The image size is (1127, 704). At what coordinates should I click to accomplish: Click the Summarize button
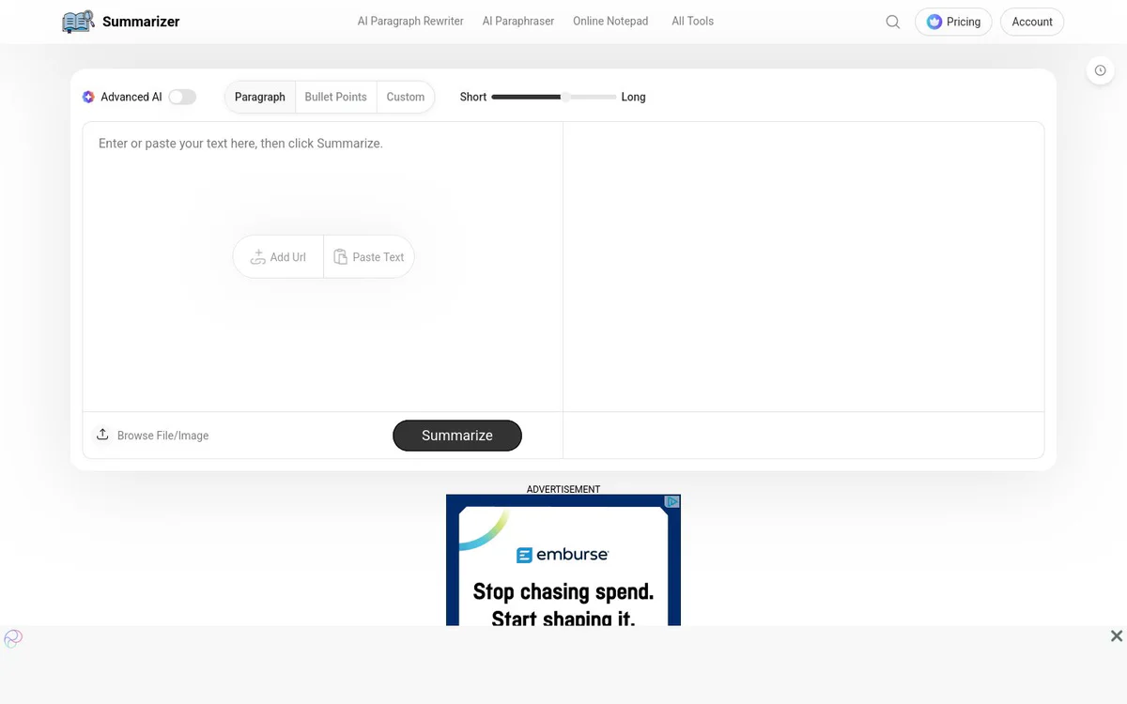pos(457,436)
